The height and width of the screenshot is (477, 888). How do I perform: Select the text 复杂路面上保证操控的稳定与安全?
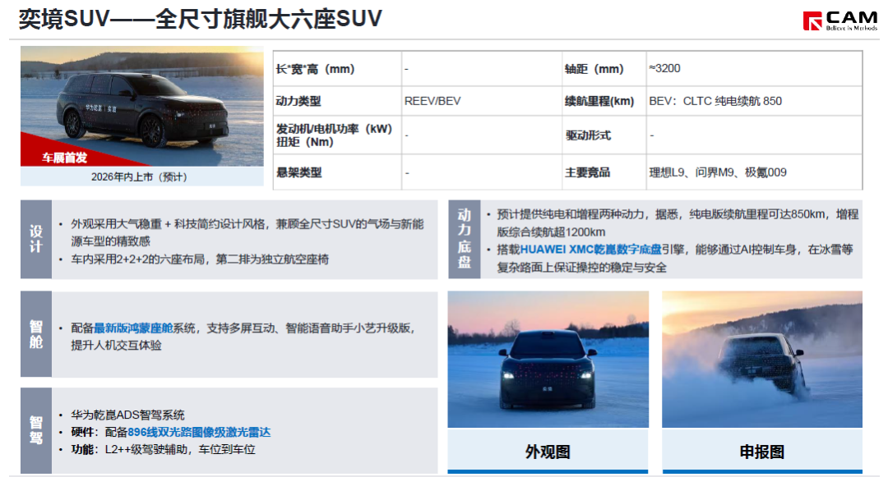[581, 268]
